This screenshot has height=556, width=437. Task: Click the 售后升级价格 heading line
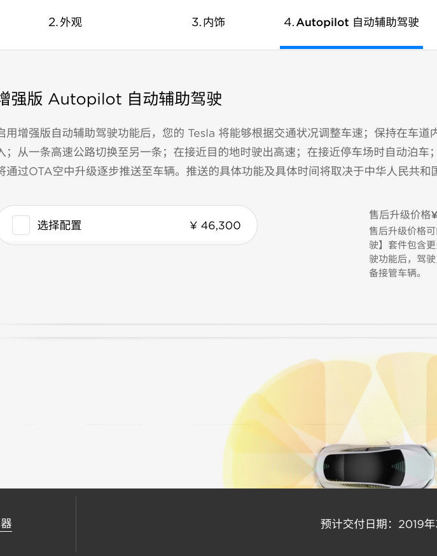pos(403,215)
